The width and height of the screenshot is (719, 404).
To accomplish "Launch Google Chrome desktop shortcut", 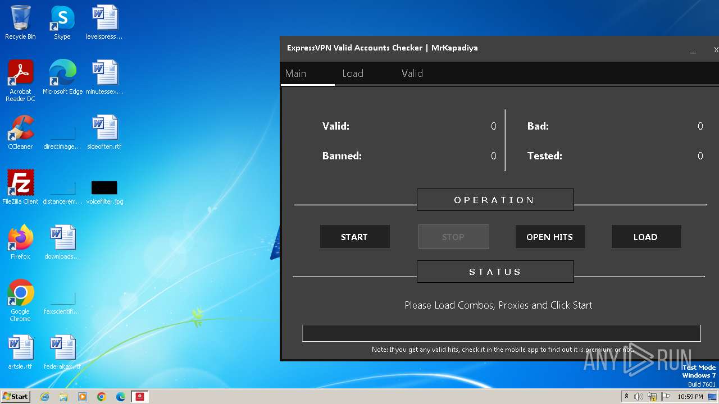I will (x=20, y=300).
